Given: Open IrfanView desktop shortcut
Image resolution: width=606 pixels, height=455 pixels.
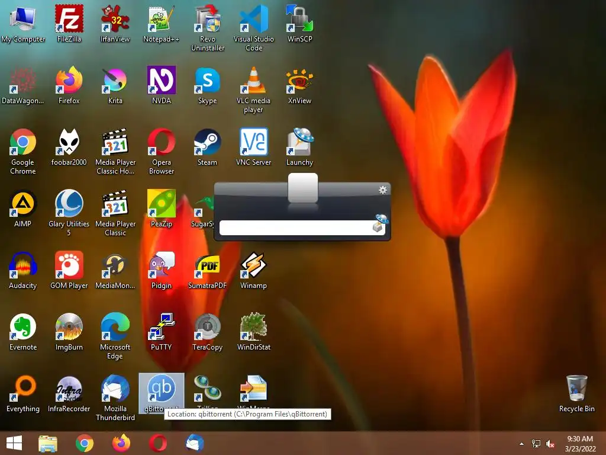Looking at the screenshot, I should click(115, 24).
